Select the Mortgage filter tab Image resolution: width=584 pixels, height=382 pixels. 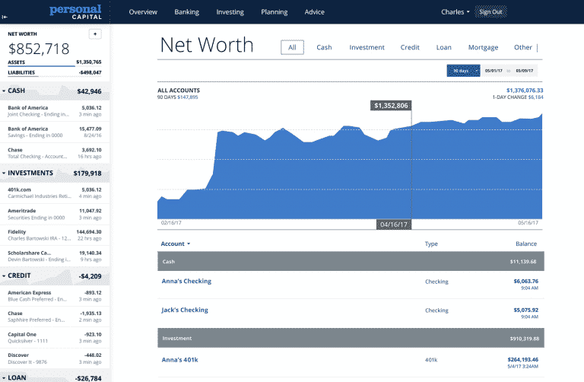[483, 47]
